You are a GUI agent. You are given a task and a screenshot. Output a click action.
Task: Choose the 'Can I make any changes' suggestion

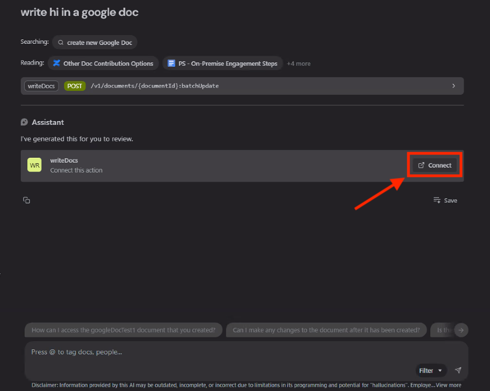click(326, 330)
